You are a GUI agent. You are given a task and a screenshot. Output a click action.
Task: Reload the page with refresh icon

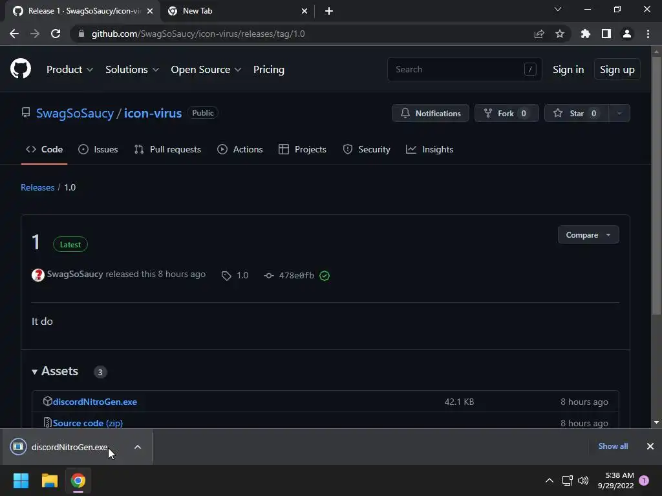pos(56,34)
